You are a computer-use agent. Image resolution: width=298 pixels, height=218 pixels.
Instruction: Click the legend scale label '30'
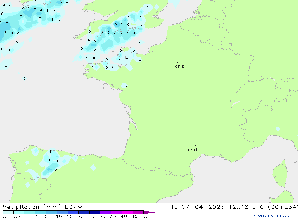click(x=102, y=216)
